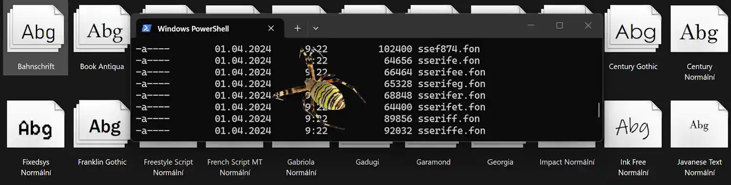Viewport: 731px width, 185px height.
Task: Select the Garamond font label
Action: tap(434, 162)
